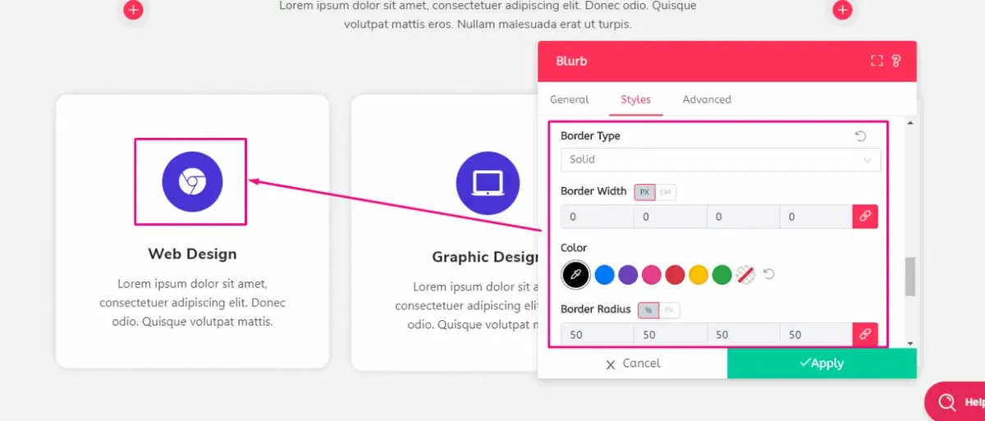This screenshot has height=421, width=985.
Task: Switch to the Advanced tab
Action: 707,99
